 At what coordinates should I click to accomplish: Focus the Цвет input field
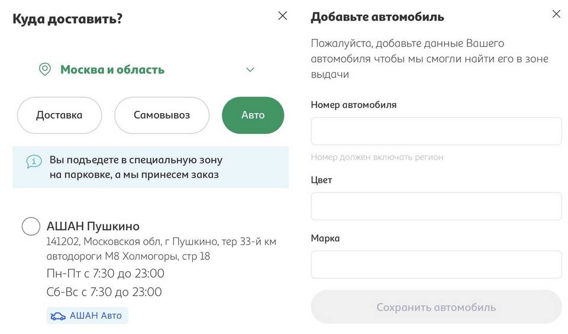pos(436,206)
